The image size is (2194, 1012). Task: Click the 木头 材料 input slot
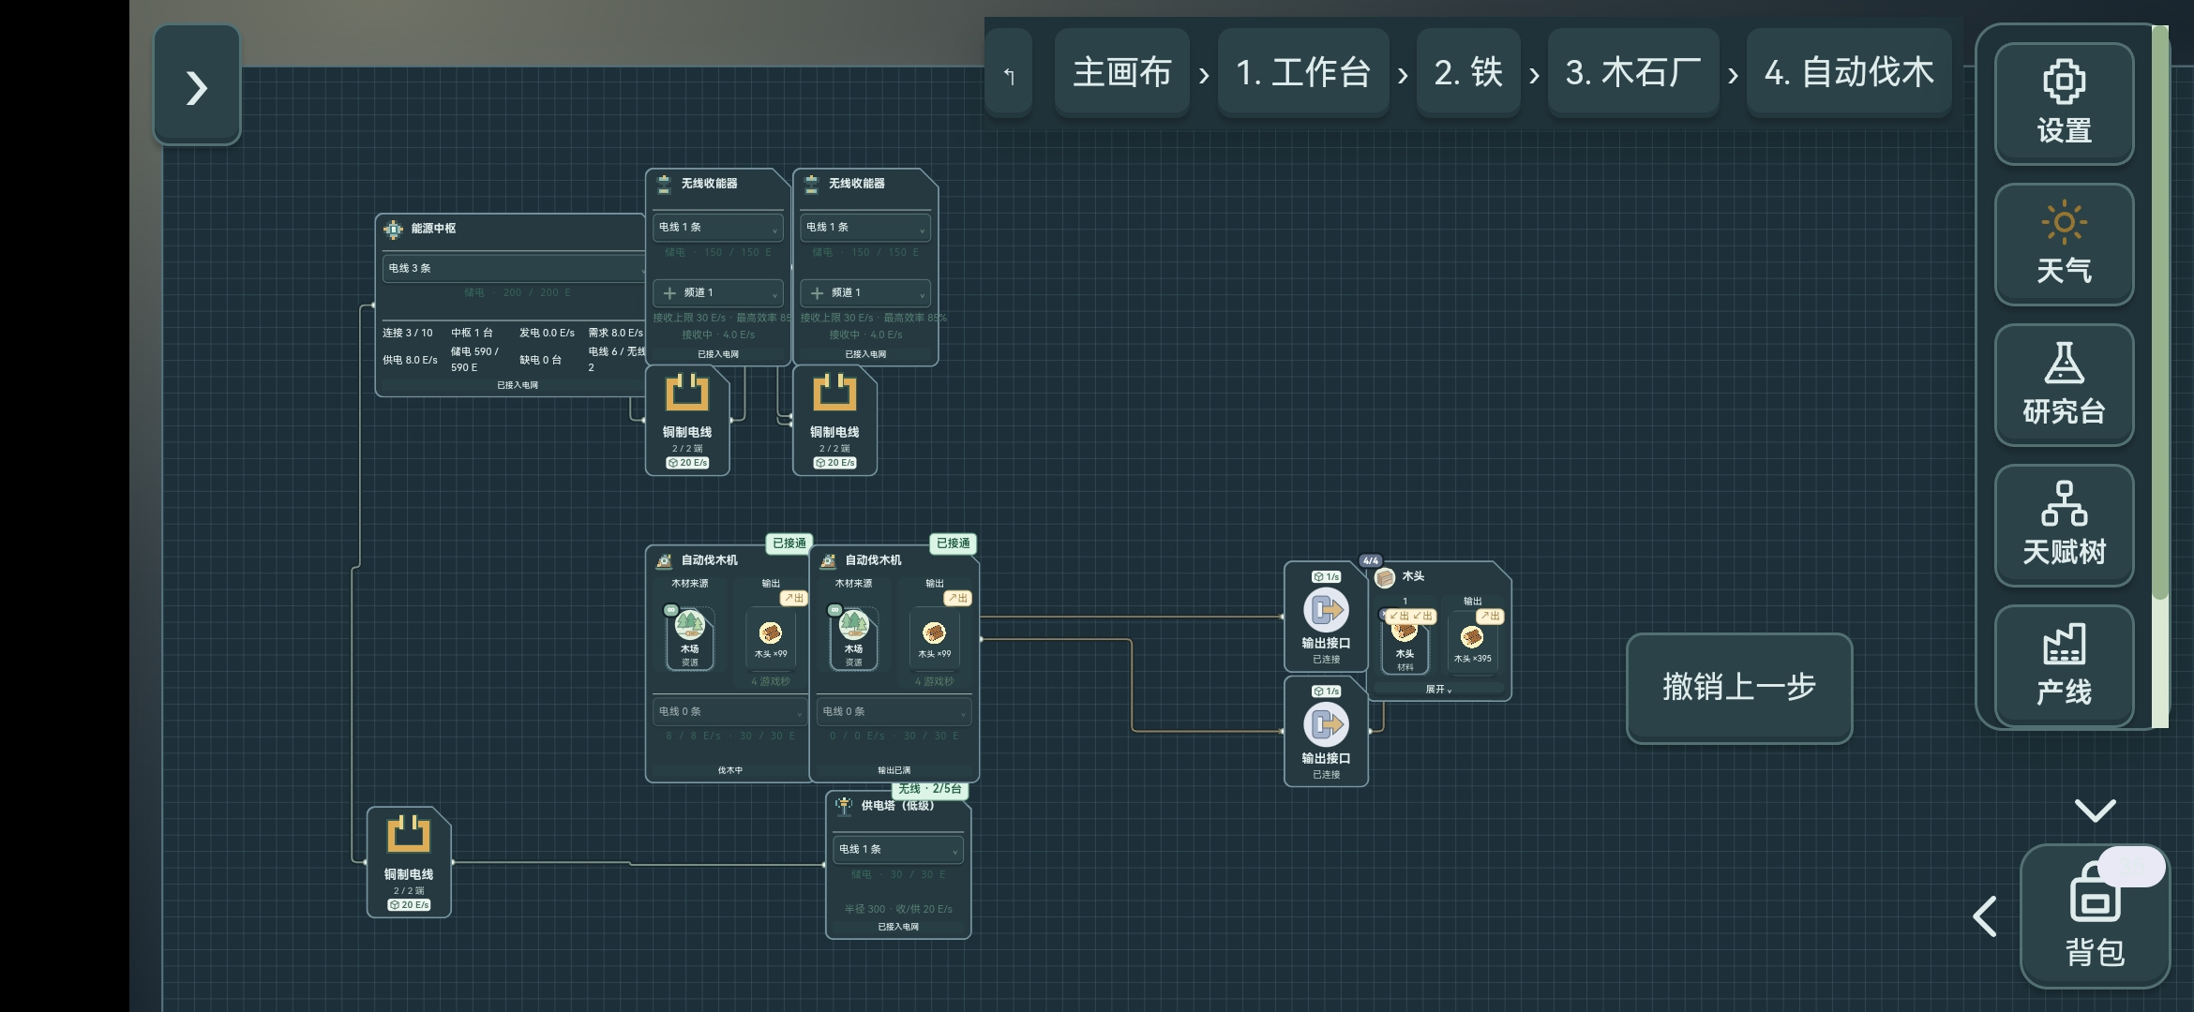tap(1405, 643)
